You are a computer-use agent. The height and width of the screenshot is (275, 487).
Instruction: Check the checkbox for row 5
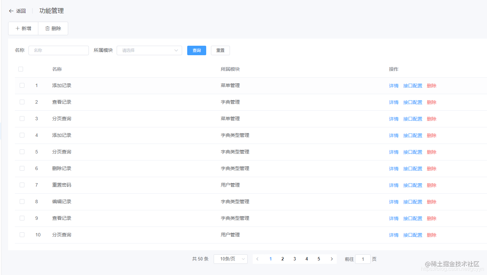click(x=22, y=152)
